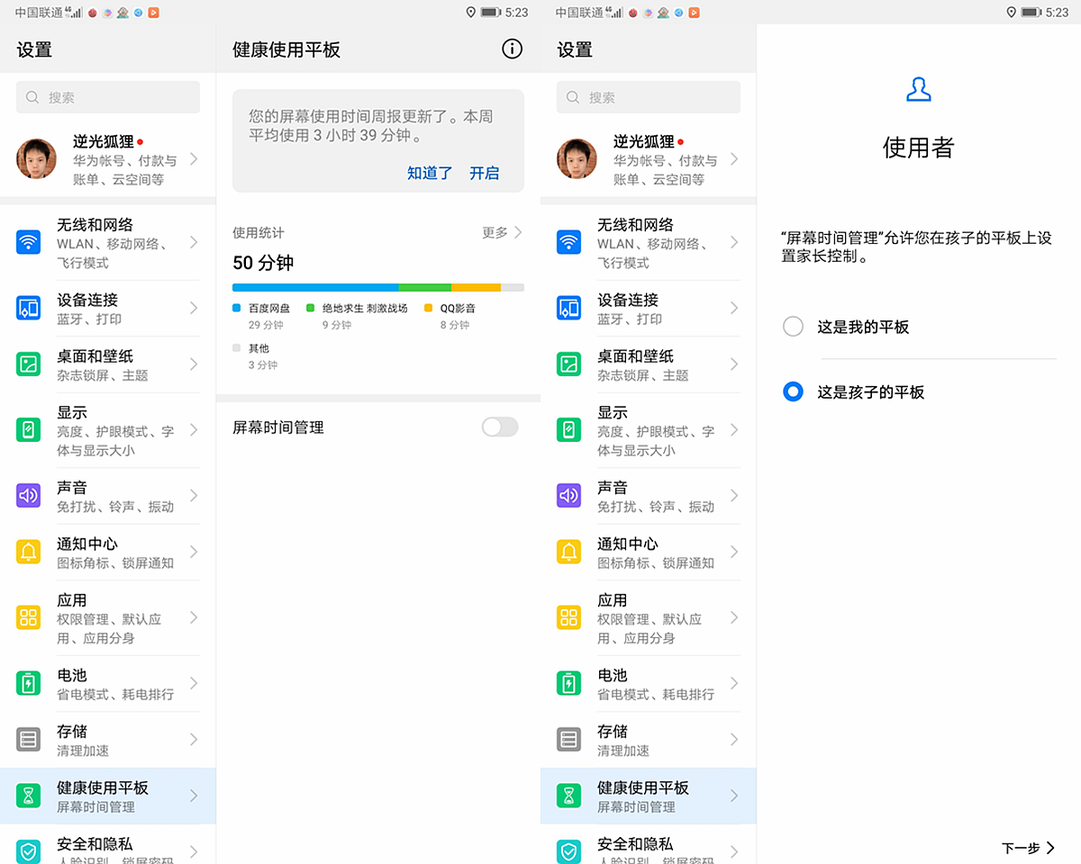Tap the 桌面和壁纸 icon in left screen
The width and height of the screenshot is (1081, 864).
(x=28, y=364)
